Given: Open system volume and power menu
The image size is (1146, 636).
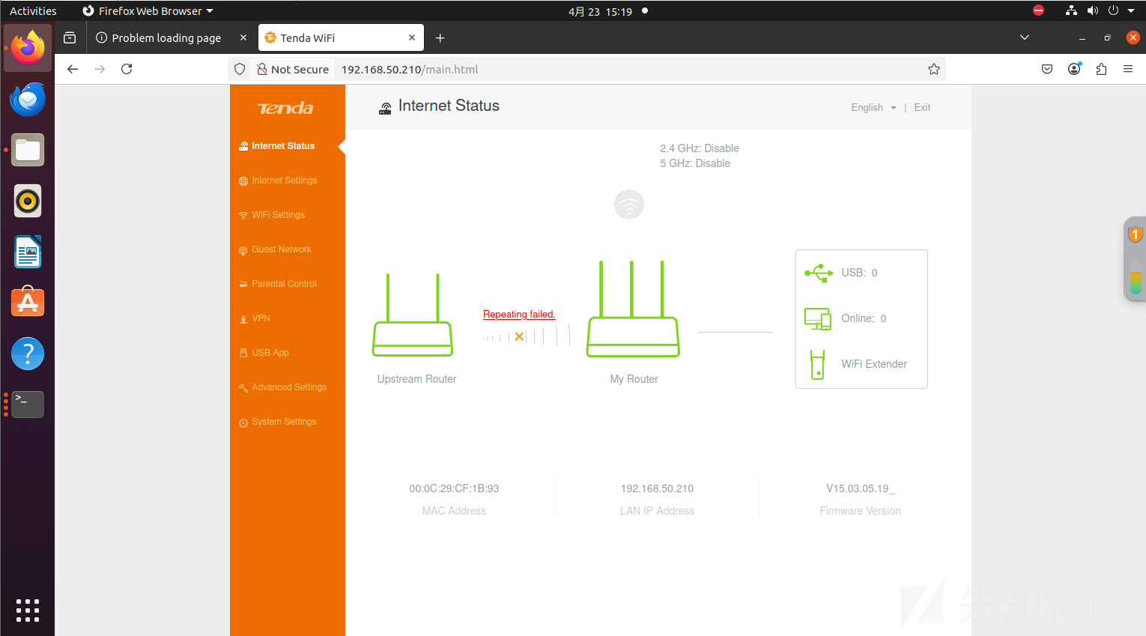Looking at the screenshot, I should tap(1101, 10).
